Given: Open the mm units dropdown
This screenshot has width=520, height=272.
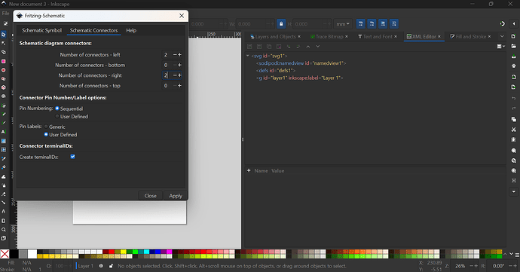Looking at the screenshot, I should click(x=343, y=24).
